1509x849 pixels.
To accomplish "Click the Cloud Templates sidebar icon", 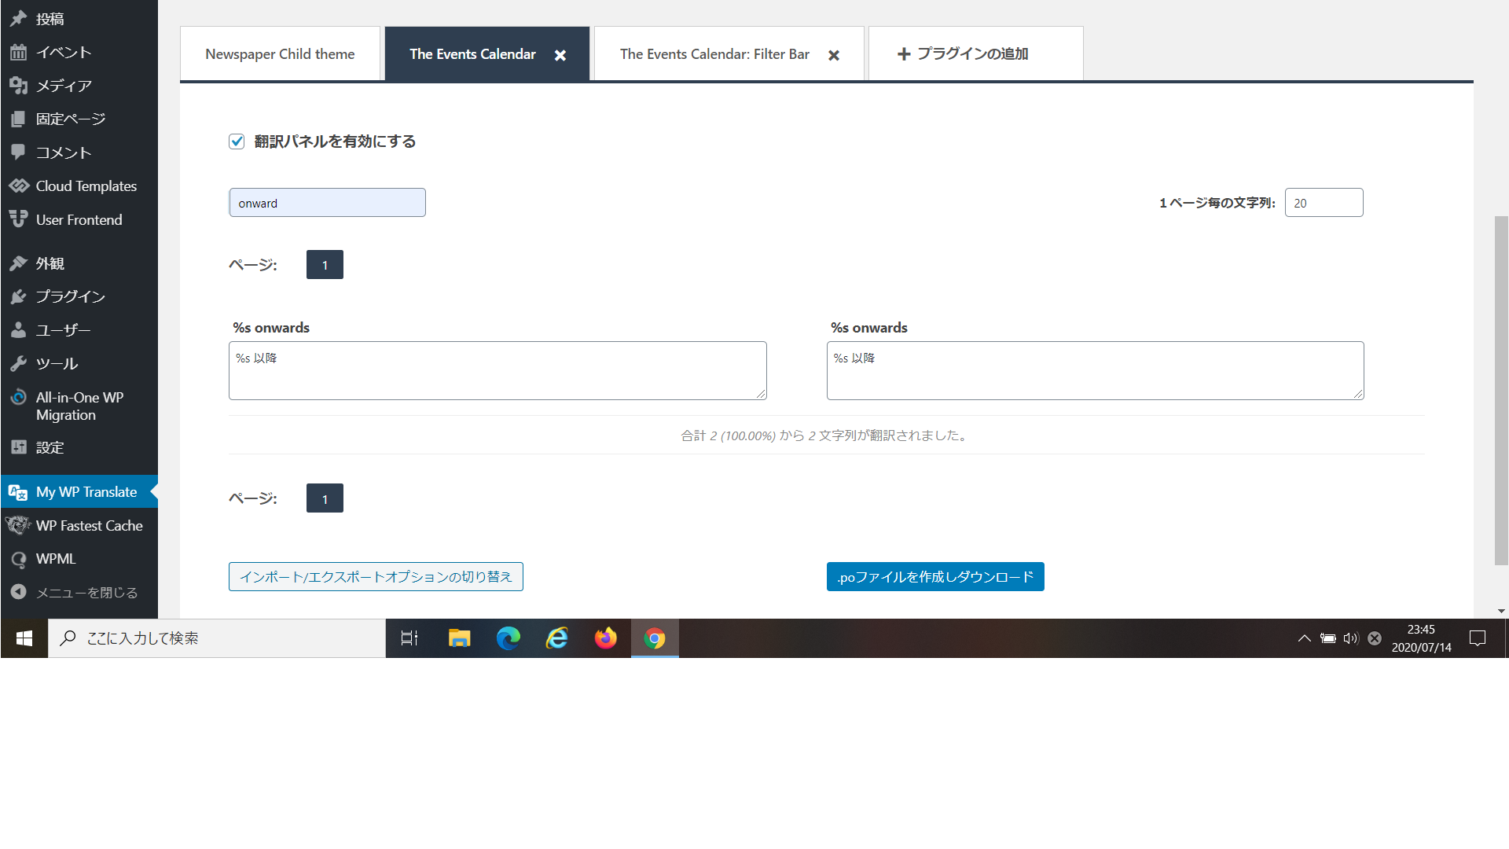I will click(x=17, y=186).
